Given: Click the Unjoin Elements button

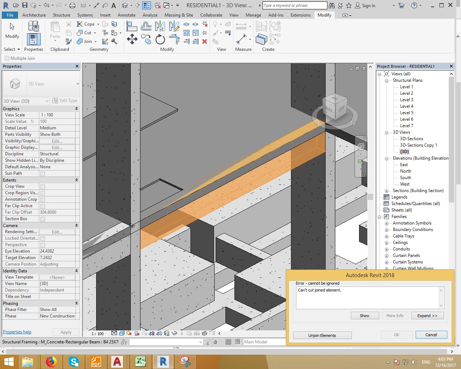Looking at the screenshot, I should pyautogui.click(x=322, y=335).
